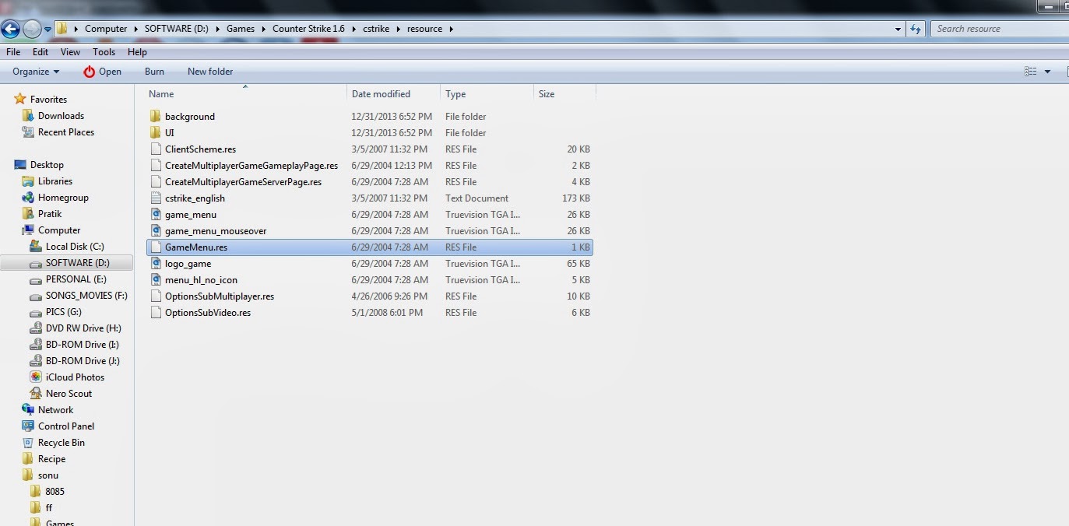Open Network in navigation pane

(55, 410)
